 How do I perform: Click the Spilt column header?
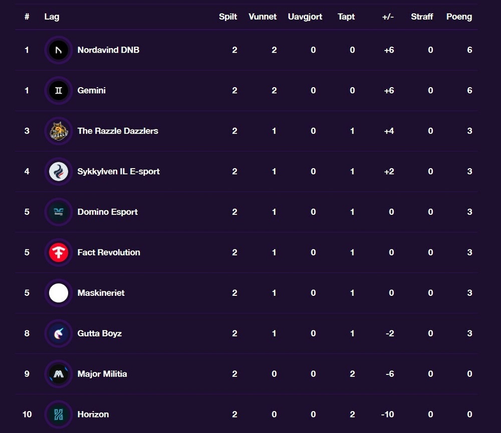tap(228, 17)
